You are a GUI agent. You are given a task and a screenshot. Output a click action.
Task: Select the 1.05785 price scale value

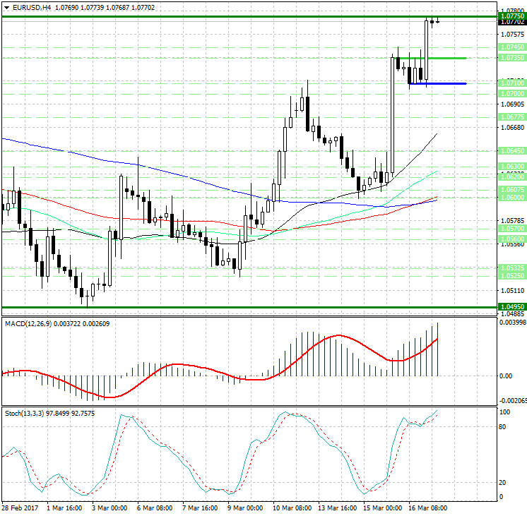click(x=512, y=221)
